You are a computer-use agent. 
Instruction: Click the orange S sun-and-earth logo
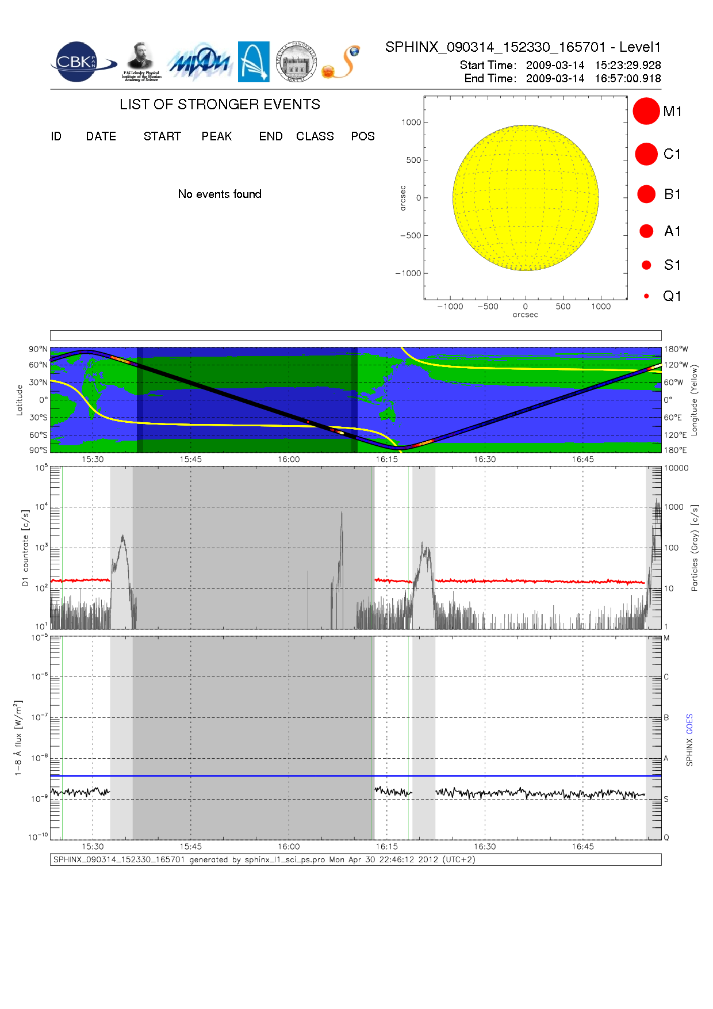[x=342, y=62]
